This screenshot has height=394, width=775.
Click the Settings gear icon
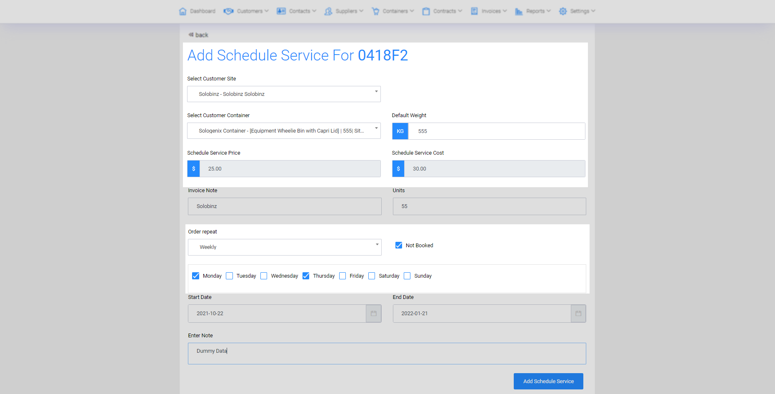point(563,11)
